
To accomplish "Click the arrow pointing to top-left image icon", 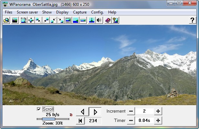I will [38, 20].
